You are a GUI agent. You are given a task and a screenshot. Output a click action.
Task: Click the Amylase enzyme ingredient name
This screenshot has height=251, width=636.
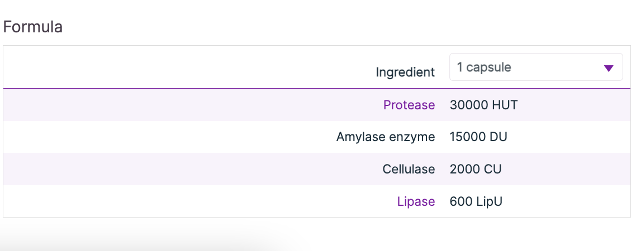[x=385, y=137]
